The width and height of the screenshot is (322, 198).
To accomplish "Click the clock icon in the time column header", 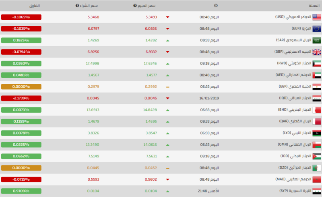I will [216, 6].
